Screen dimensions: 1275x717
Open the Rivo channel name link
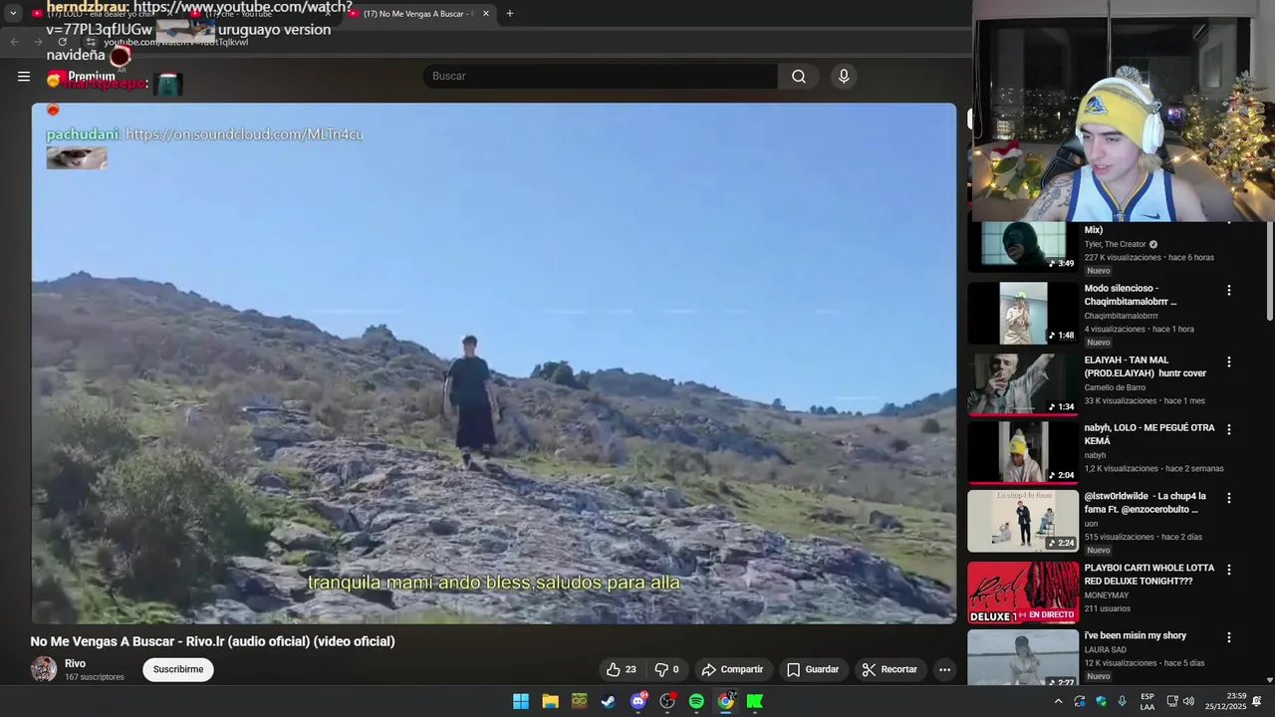[76, 663]
